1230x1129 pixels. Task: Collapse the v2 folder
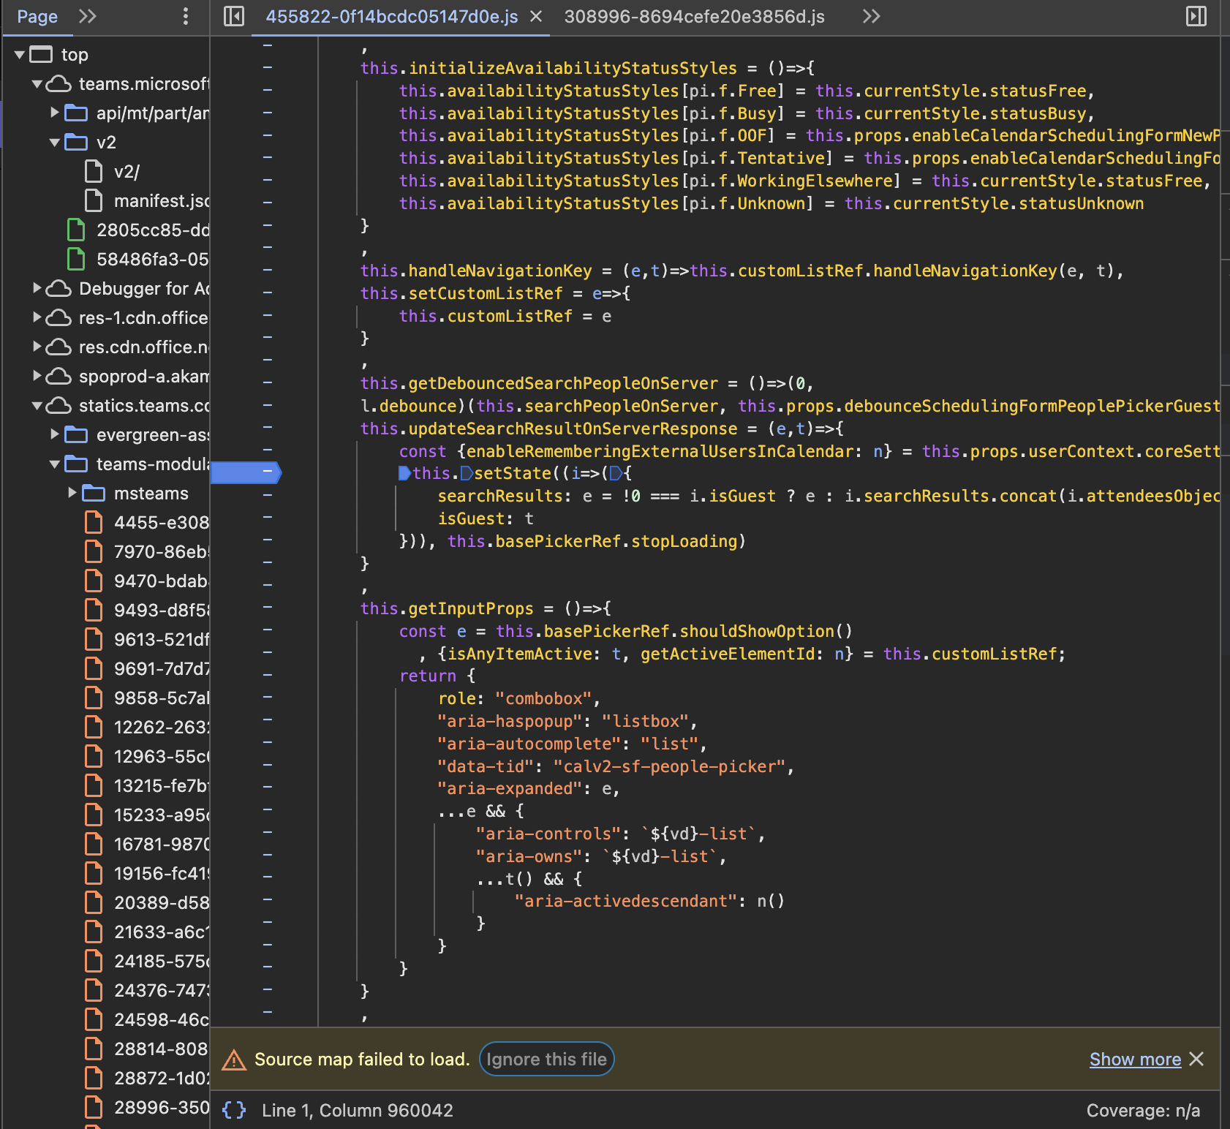(x=55, y=143)
